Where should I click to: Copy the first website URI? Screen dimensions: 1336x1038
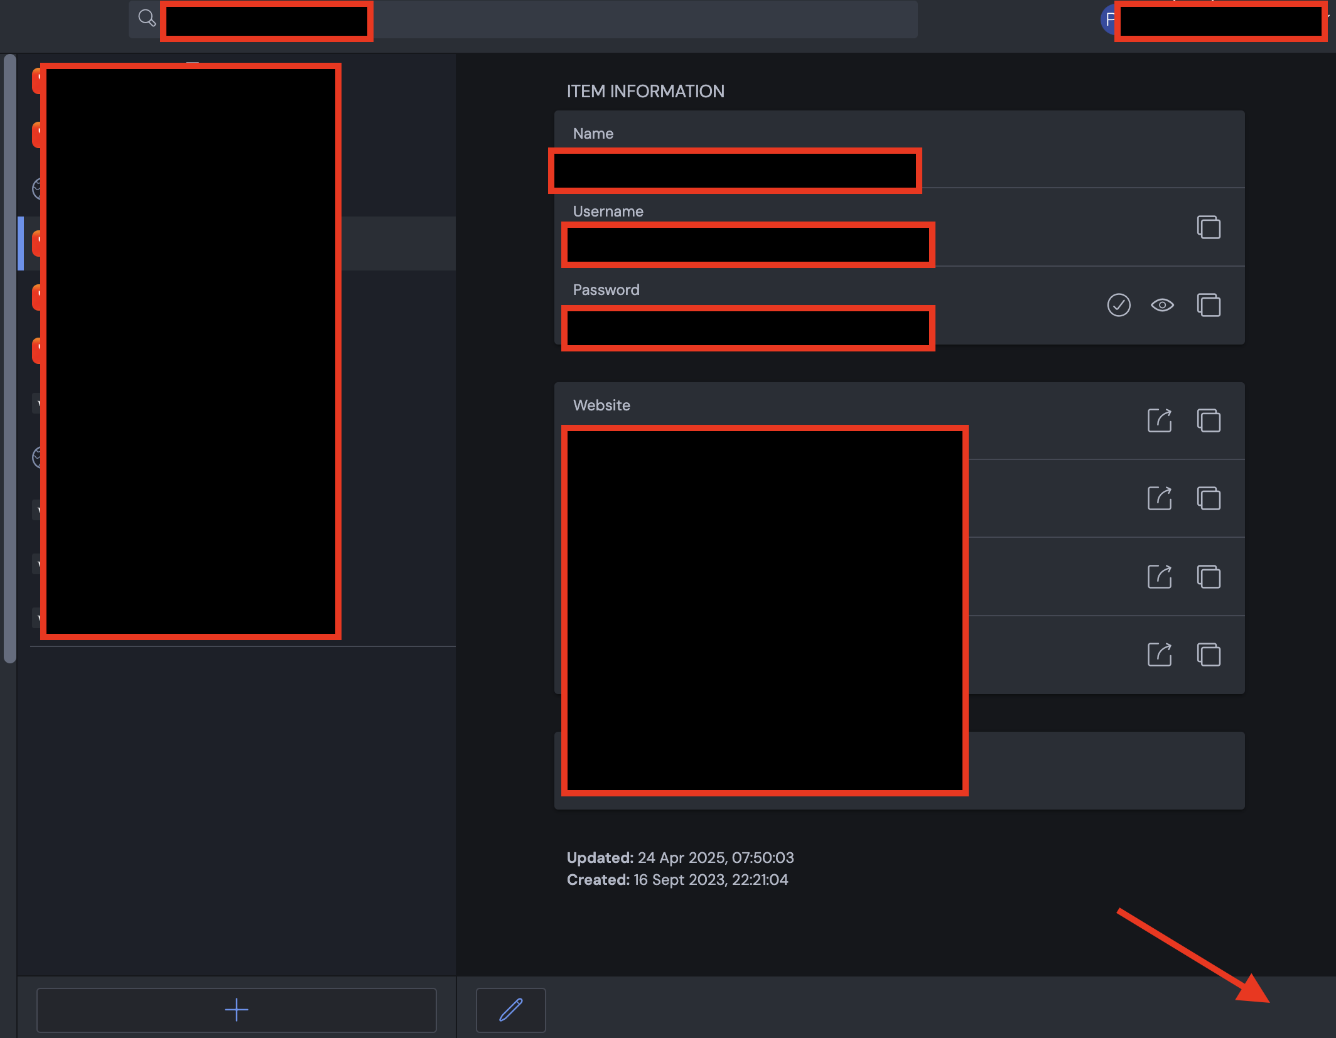click(x=1208, y=420)
